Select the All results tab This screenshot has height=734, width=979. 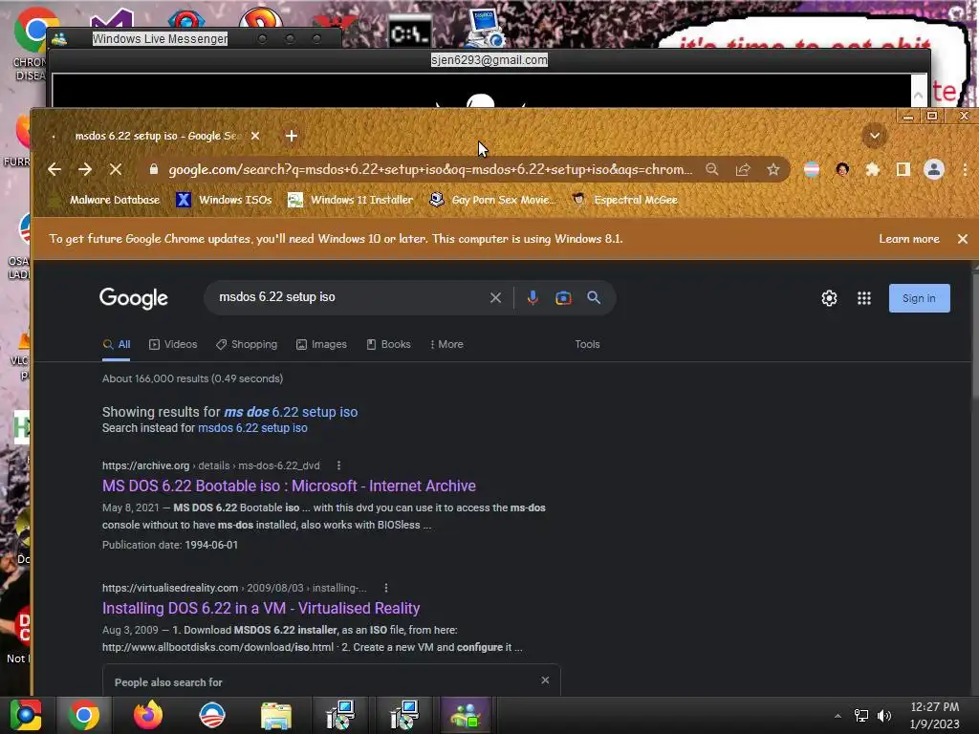click(117, 344)
